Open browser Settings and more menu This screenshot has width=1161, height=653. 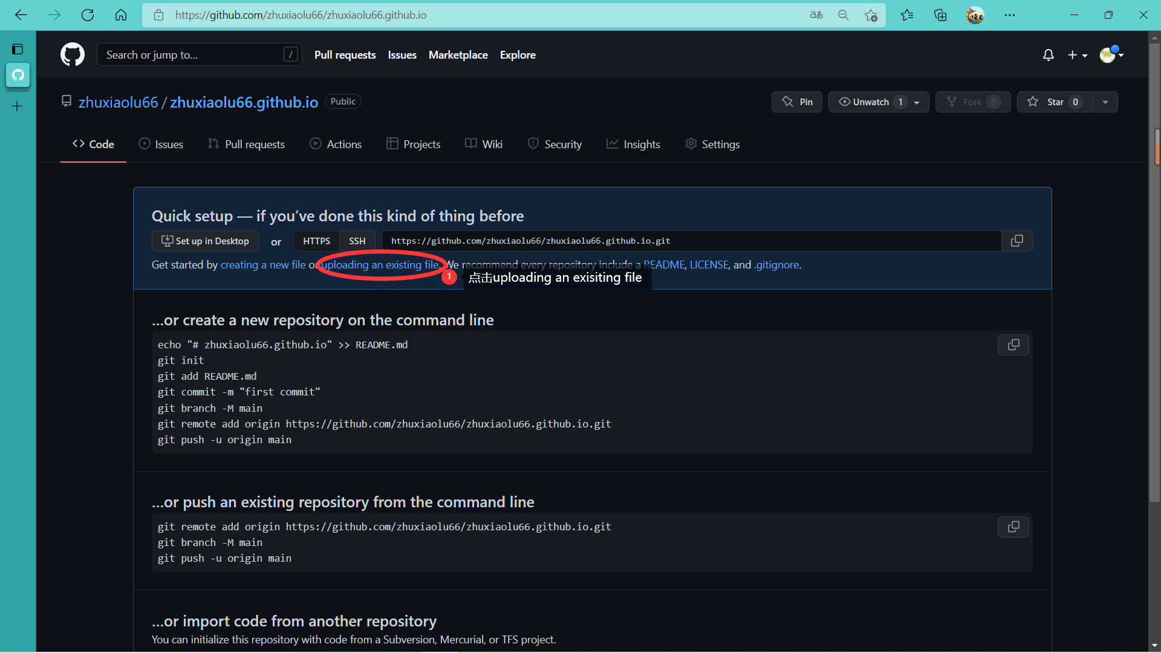click(1010, 15)
